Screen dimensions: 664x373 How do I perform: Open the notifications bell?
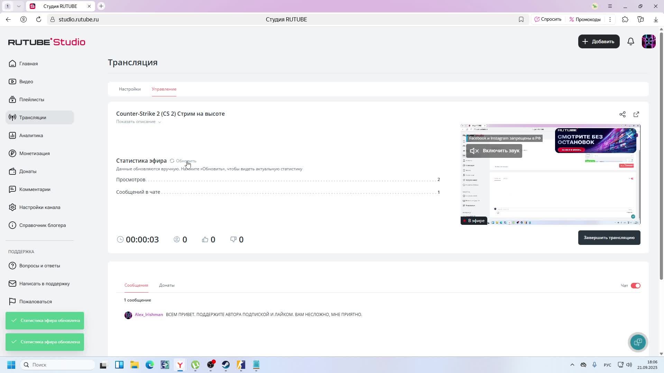[x=631, y=41]
